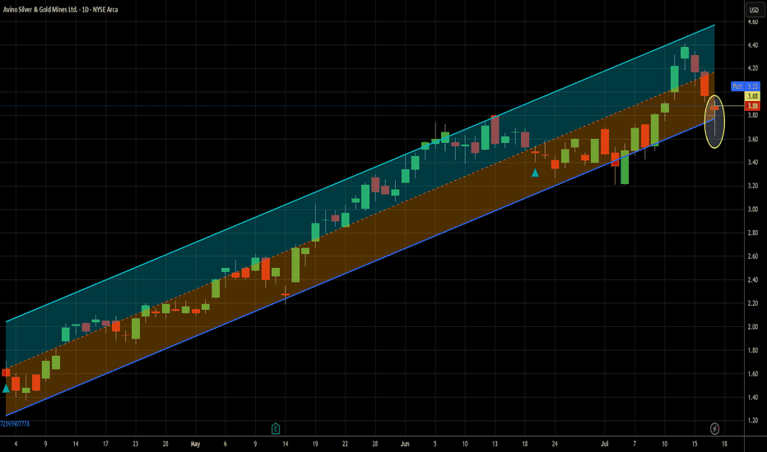767x452 pixels.
Task: Click the teal triangle marker near June 20
Action: point(535,173)
